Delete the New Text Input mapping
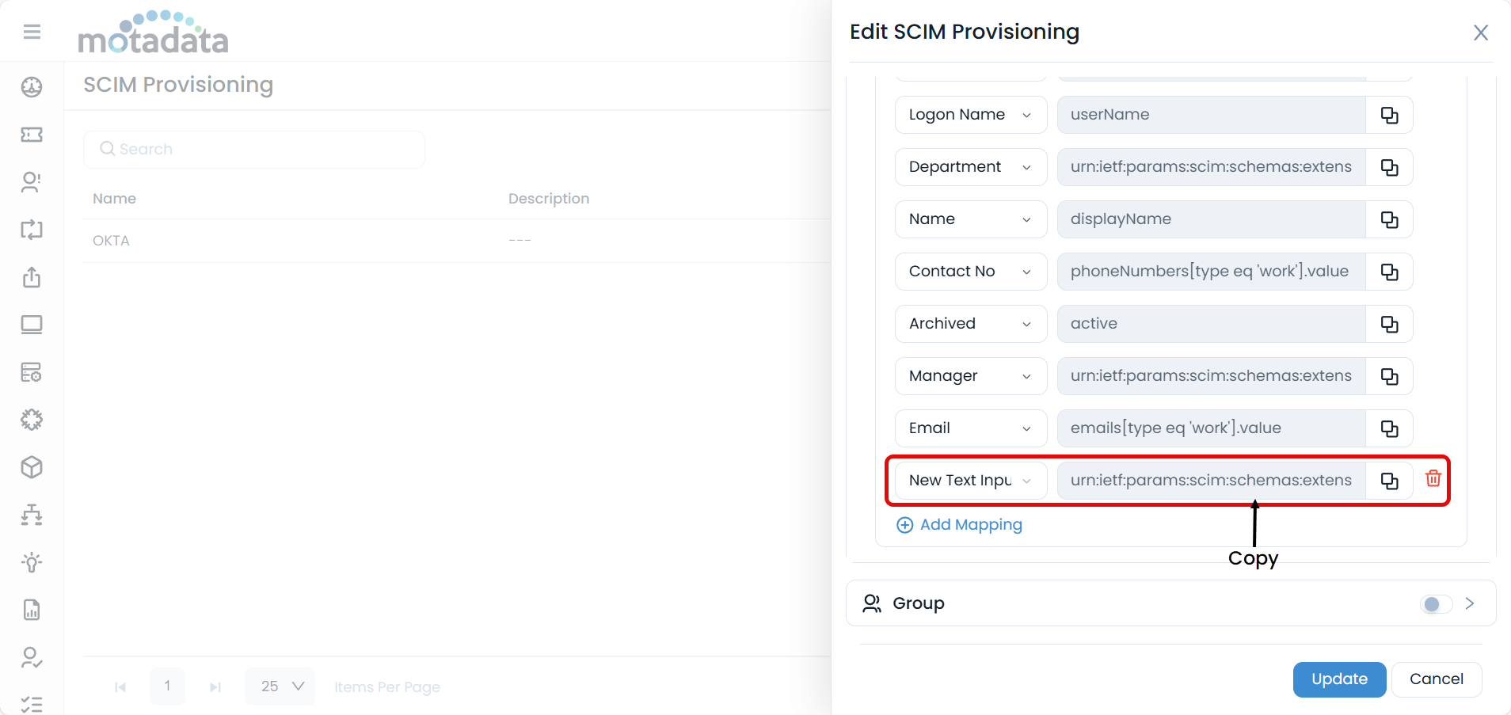 (1433, 478)
